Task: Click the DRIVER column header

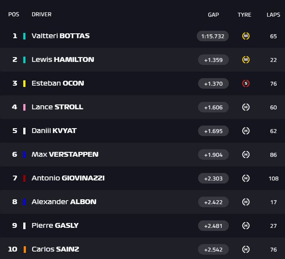Action: click(41, 14)
